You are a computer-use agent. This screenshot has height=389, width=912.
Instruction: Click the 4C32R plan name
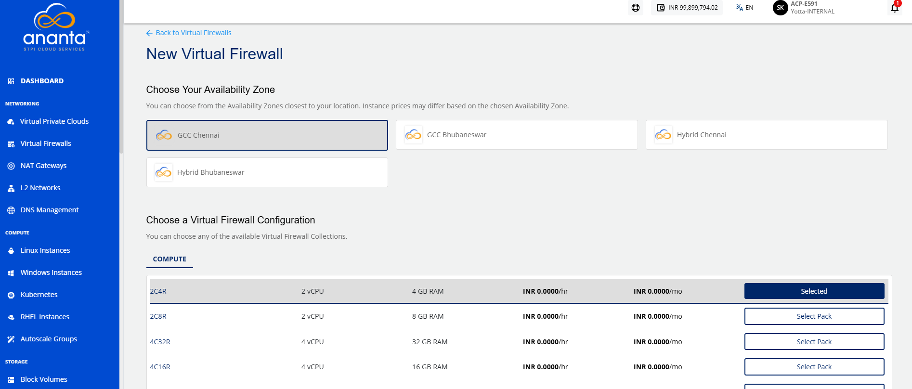tap(160, 342)
